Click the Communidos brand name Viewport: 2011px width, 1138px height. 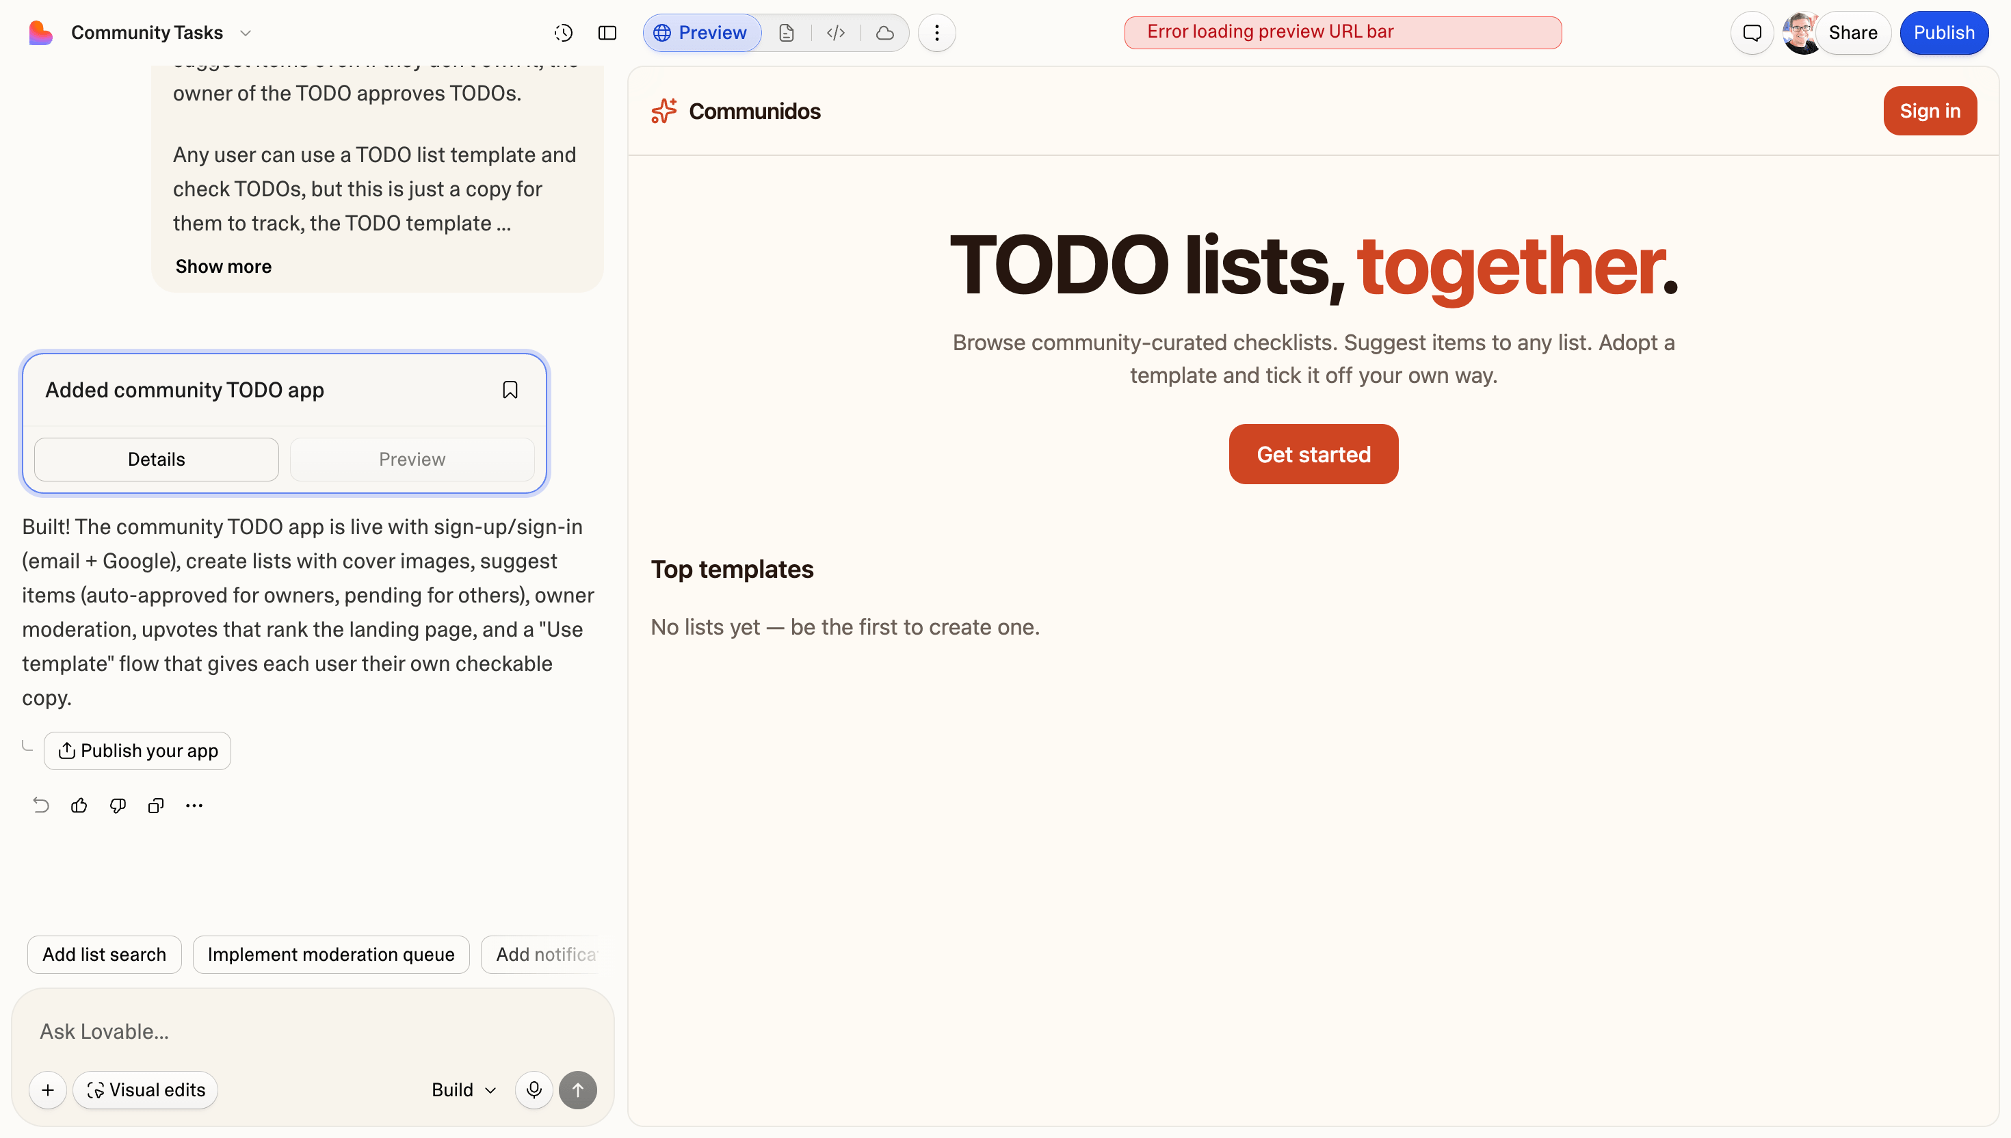point(754,111)
